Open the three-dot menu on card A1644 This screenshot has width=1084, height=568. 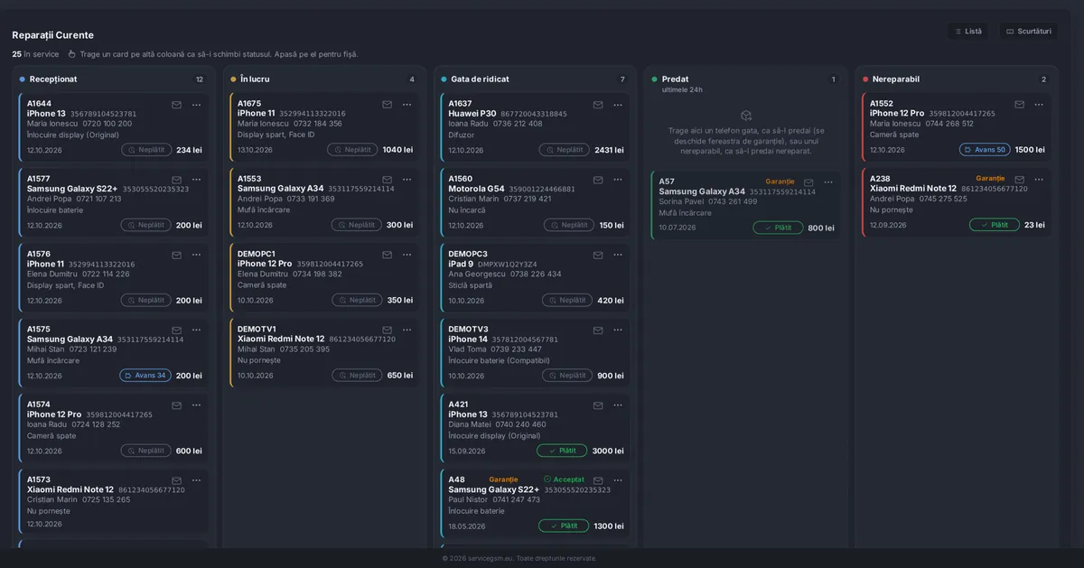tap(196, 105)
